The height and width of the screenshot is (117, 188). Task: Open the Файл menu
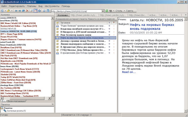(x=4, y=6)
